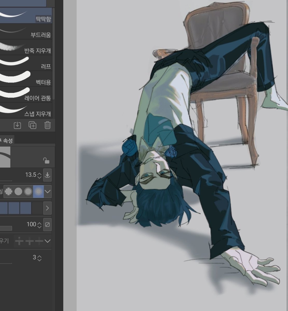Image resolution: width=288 pixels, height=311 pixels.
Task: Open opacity dynamics settings button
Action: [x=47, y=225]
